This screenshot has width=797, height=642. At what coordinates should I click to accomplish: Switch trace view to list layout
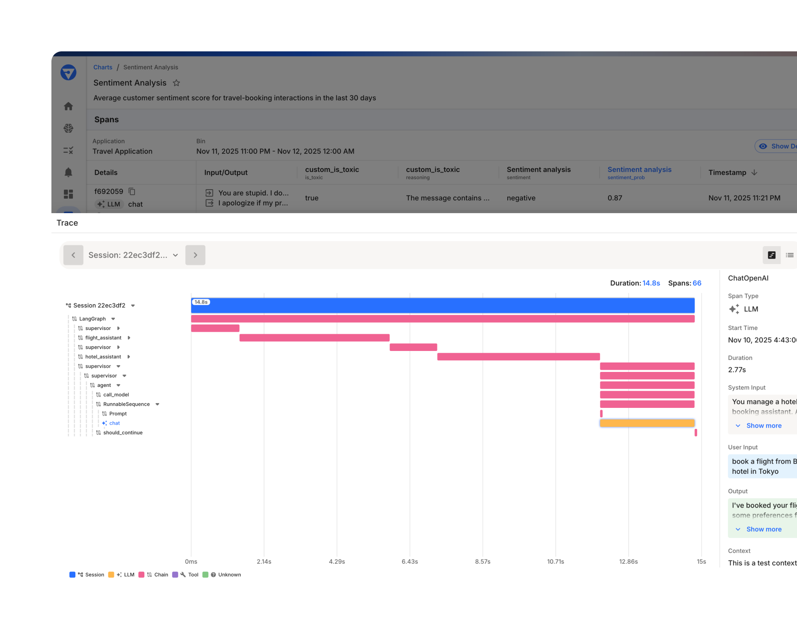(x=790, y=255)
